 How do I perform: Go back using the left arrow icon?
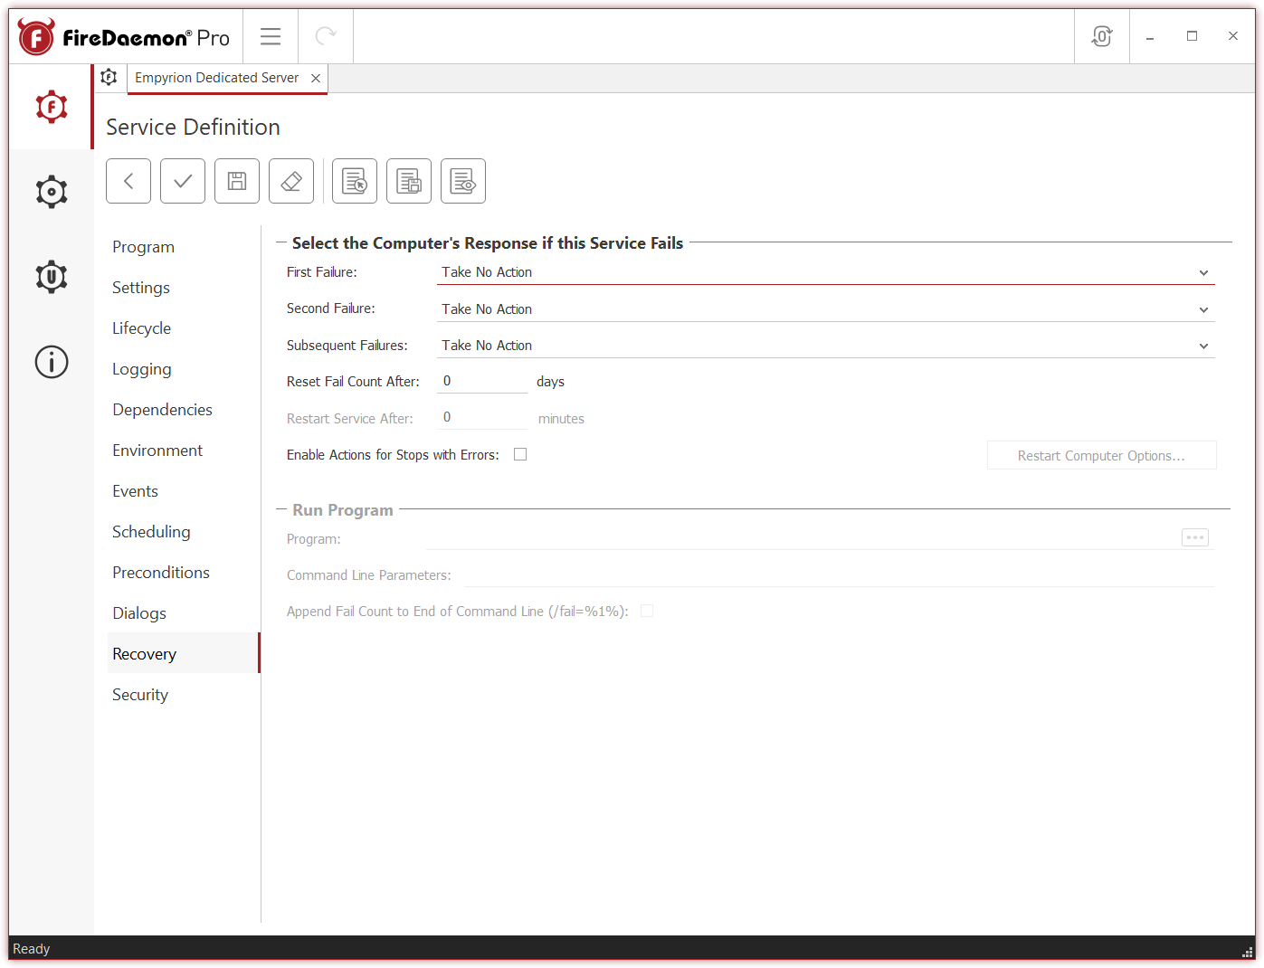pyautogui.click(x=128, y=180)
